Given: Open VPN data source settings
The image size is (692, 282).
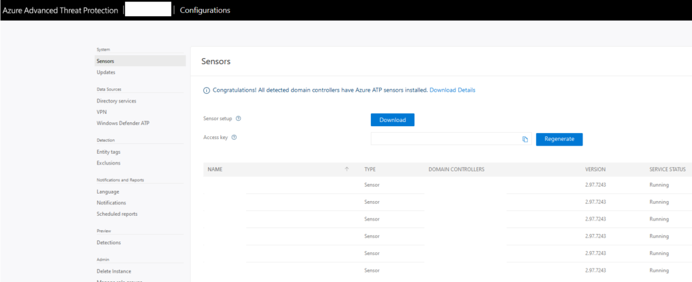Looking at the screenshot, I should coord(101,112).
